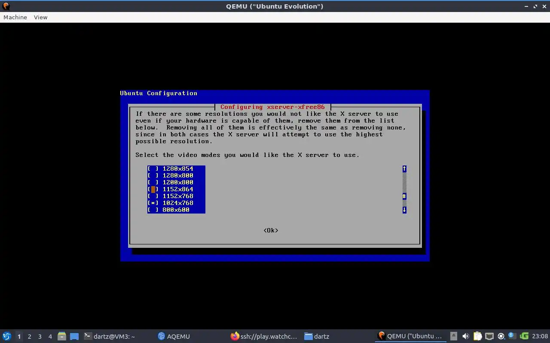Toggle the 800x600 video mode checkbox
Image resolution: width=550 pixels, height=343 pixels.
click(153, 210)
